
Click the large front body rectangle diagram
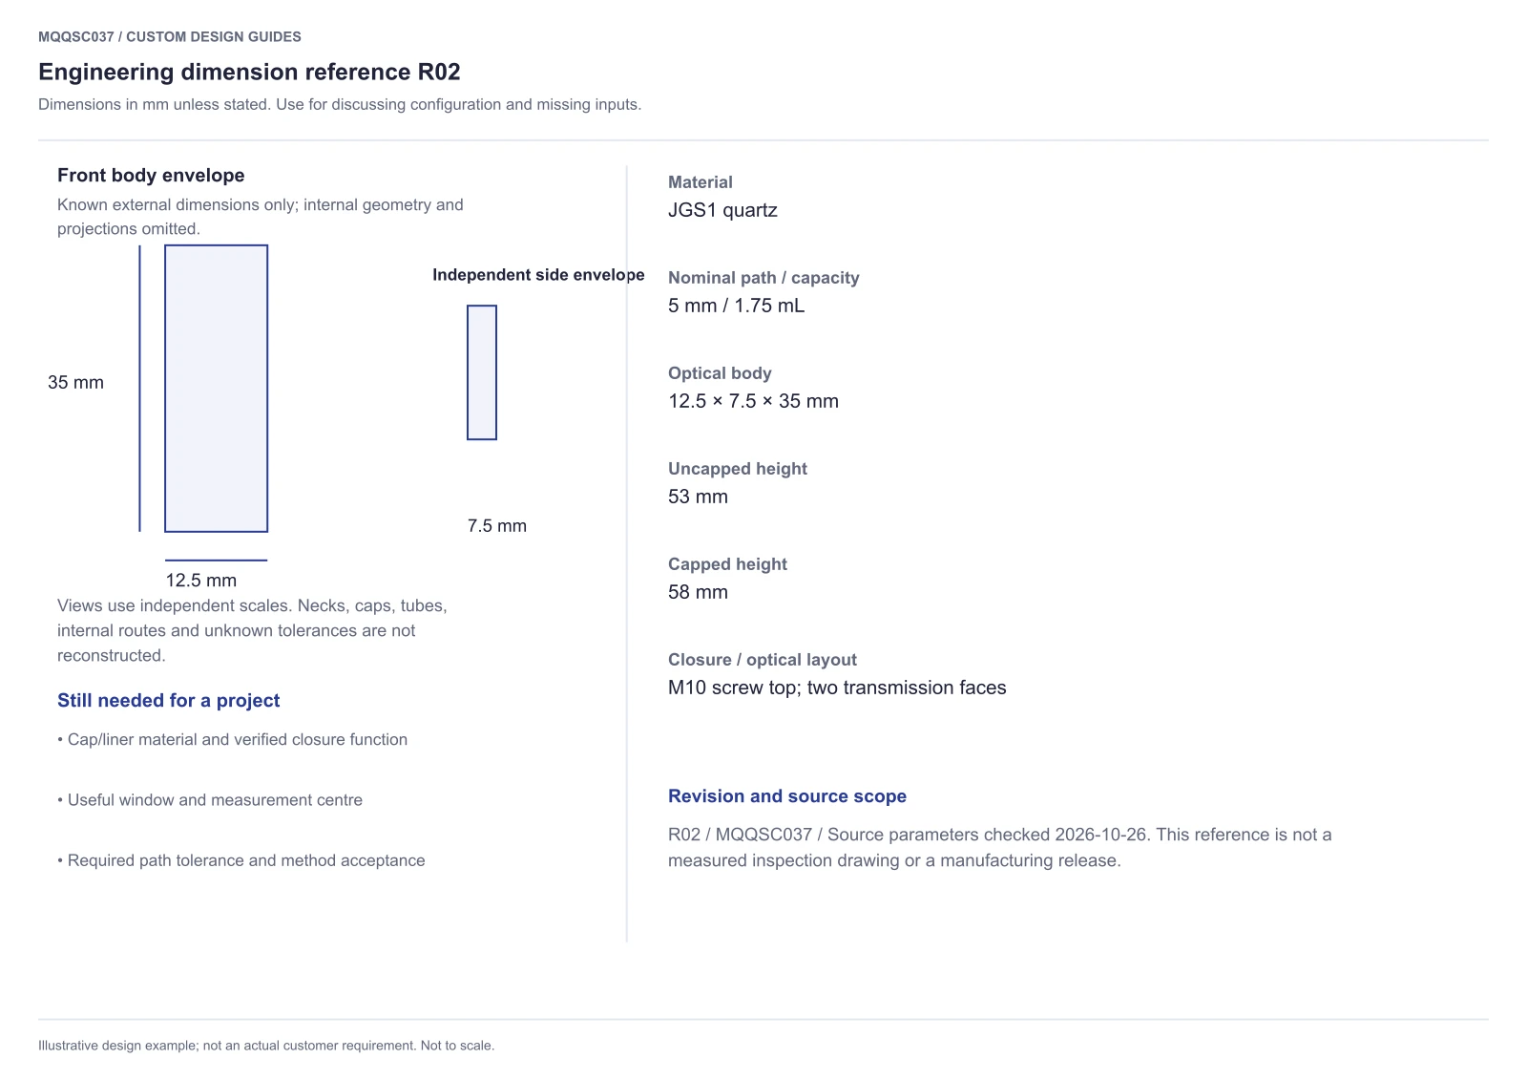coord(217,389)
